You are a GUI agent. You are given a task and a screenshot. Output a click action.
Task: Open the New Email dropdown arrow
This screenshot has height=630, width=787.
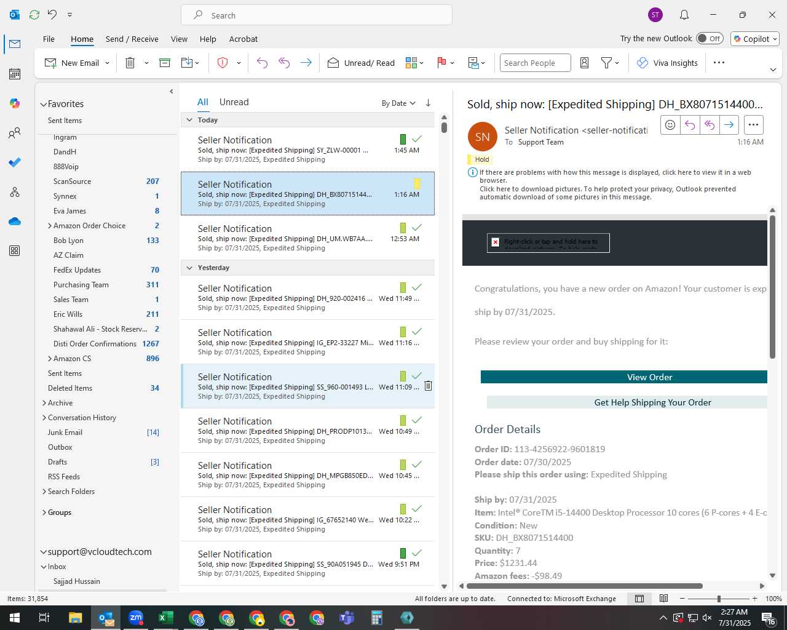pos(107,63)
